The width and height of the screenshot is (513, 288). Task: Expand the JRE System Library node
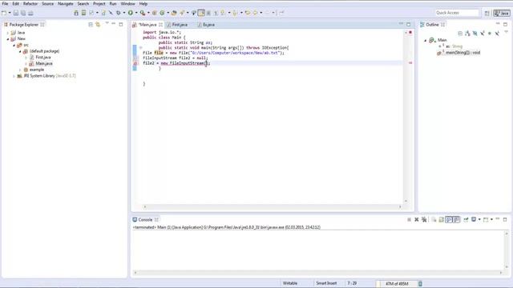pyautogui.click(x=14, y=76)
